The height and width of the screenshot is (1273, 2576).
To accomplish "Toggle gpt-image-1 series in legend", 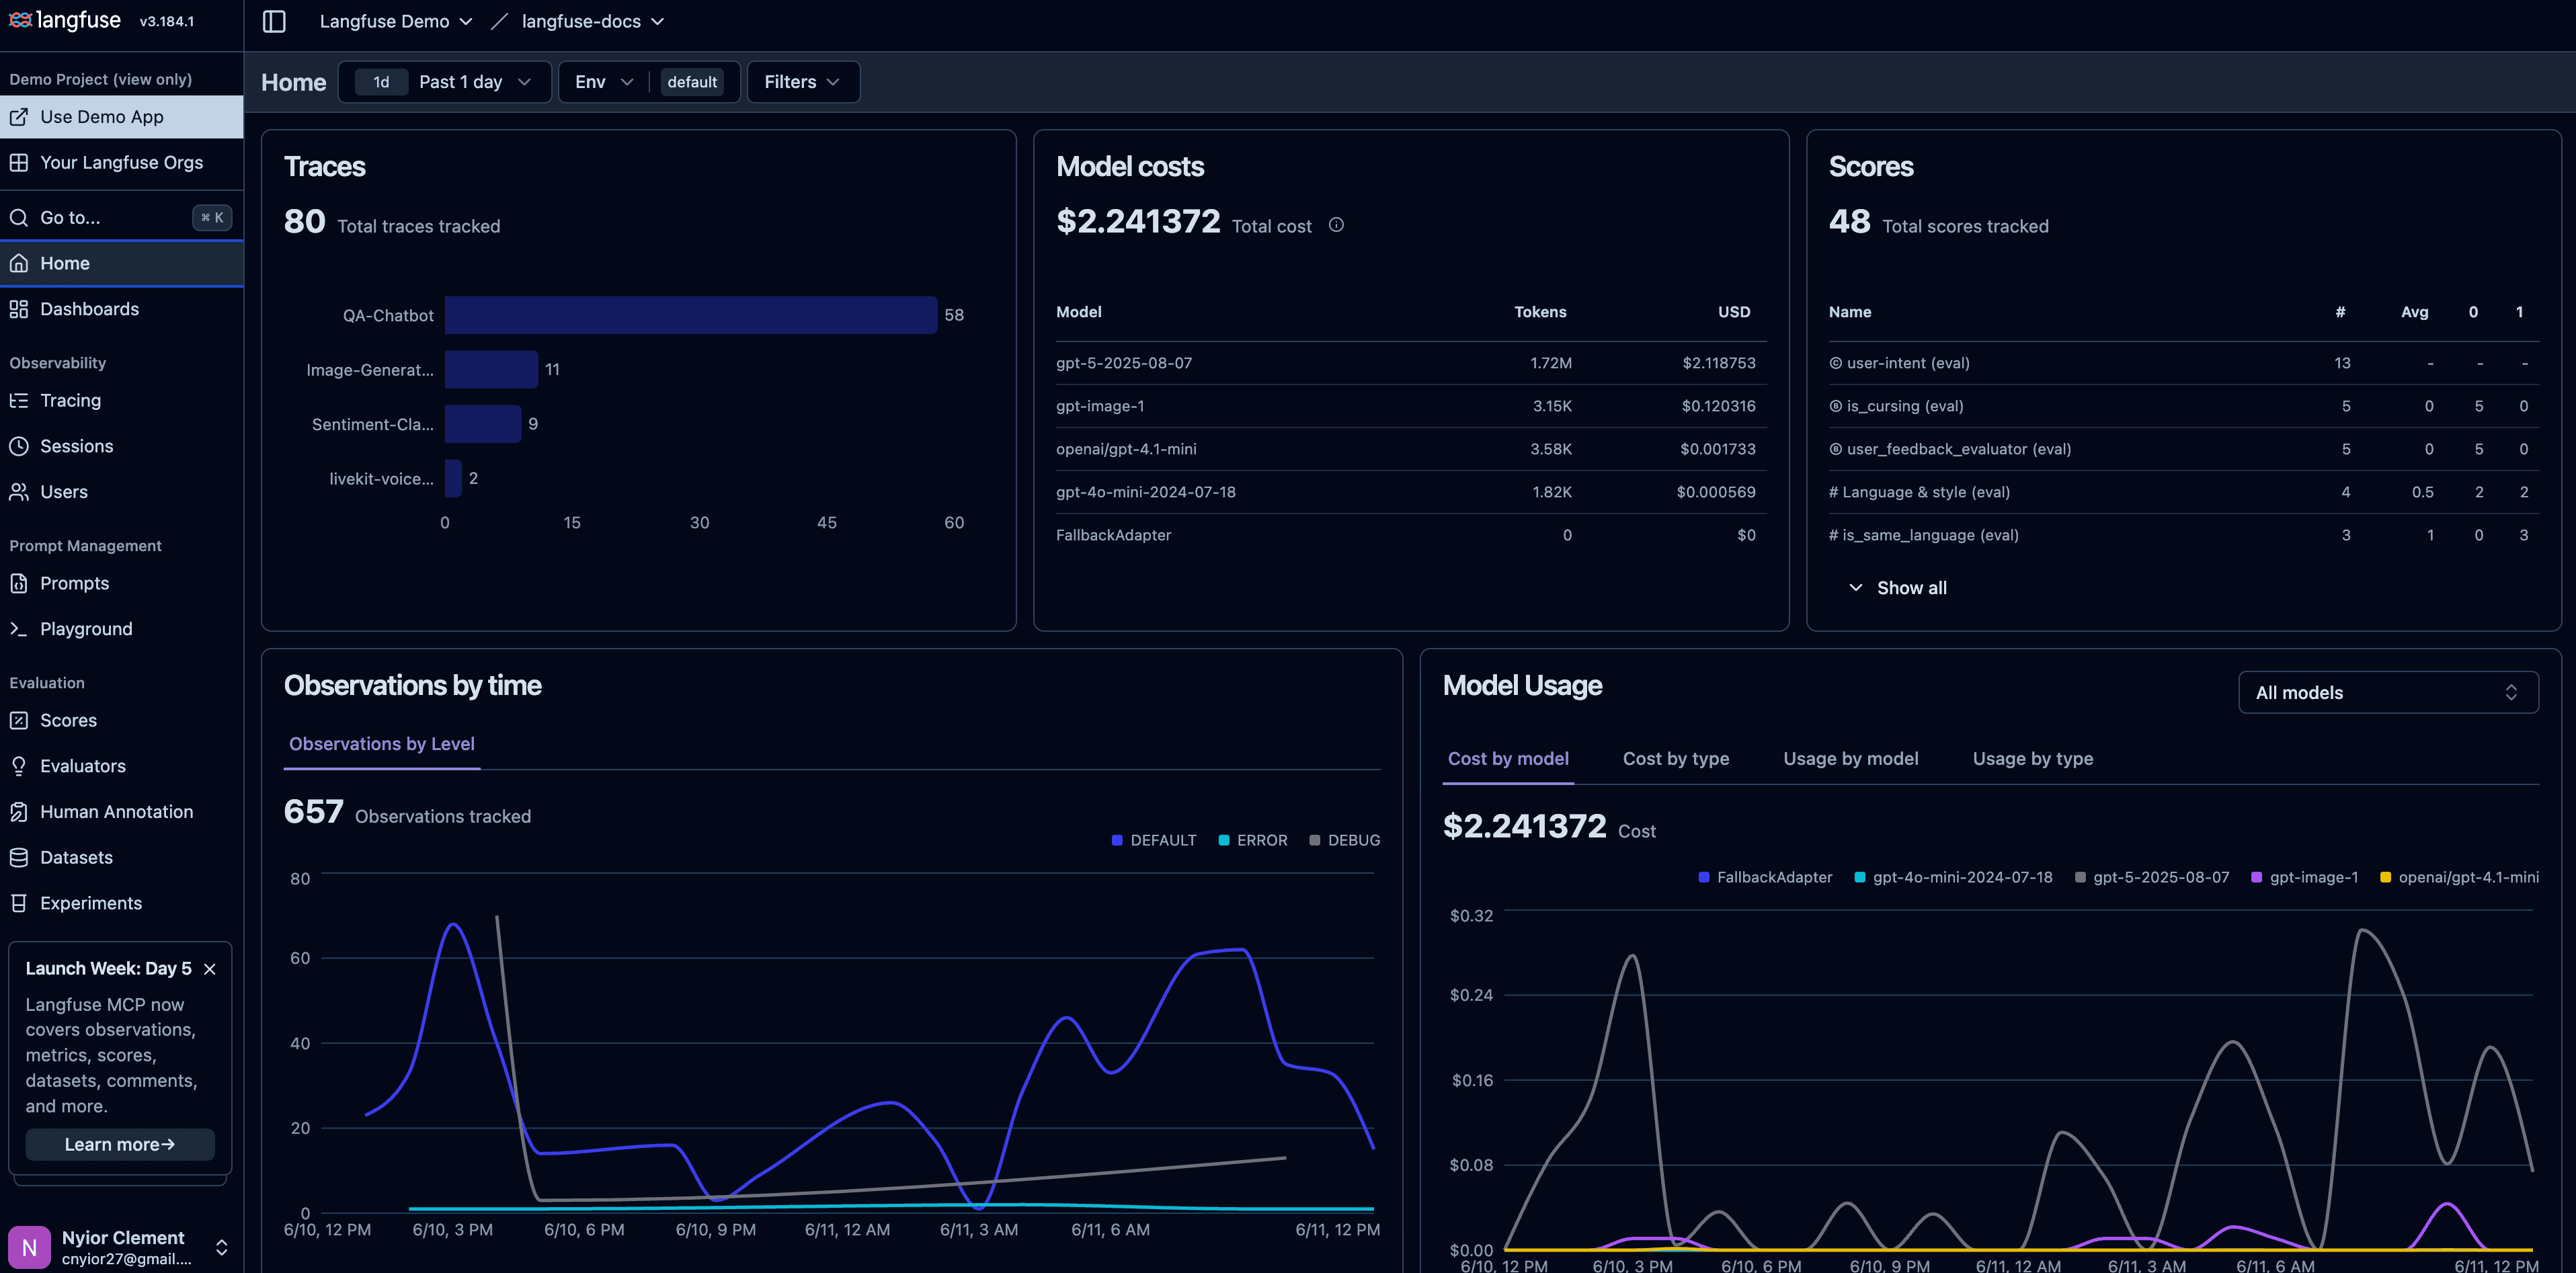I will pyautogui.click(x=2305, y=877).
